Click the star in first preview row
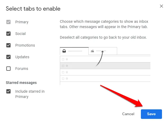The image size is (167, 121). pyautogui.click(x=67, y=59)
